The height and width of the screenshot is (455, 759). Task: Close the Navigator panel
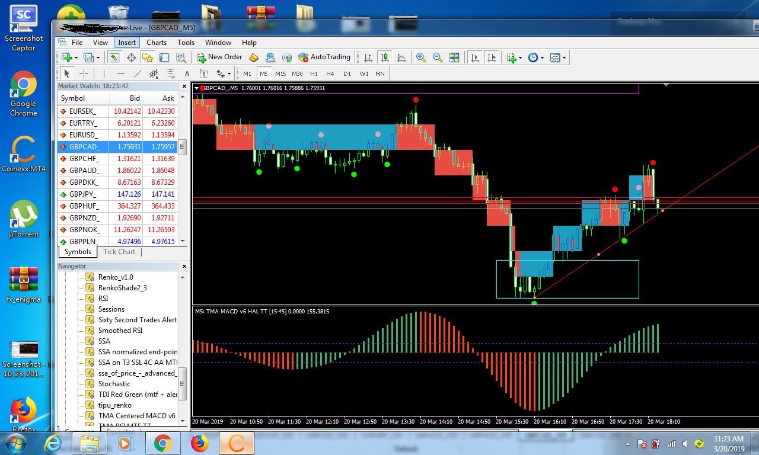point(184,267)
